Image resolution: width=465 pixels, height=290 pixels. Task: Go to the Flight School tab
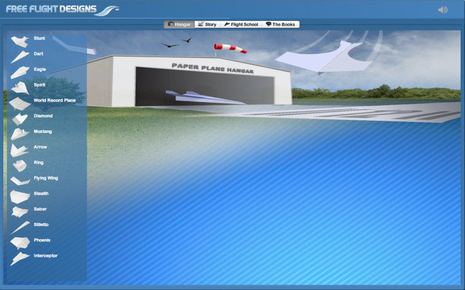click(x=241, y=24)
